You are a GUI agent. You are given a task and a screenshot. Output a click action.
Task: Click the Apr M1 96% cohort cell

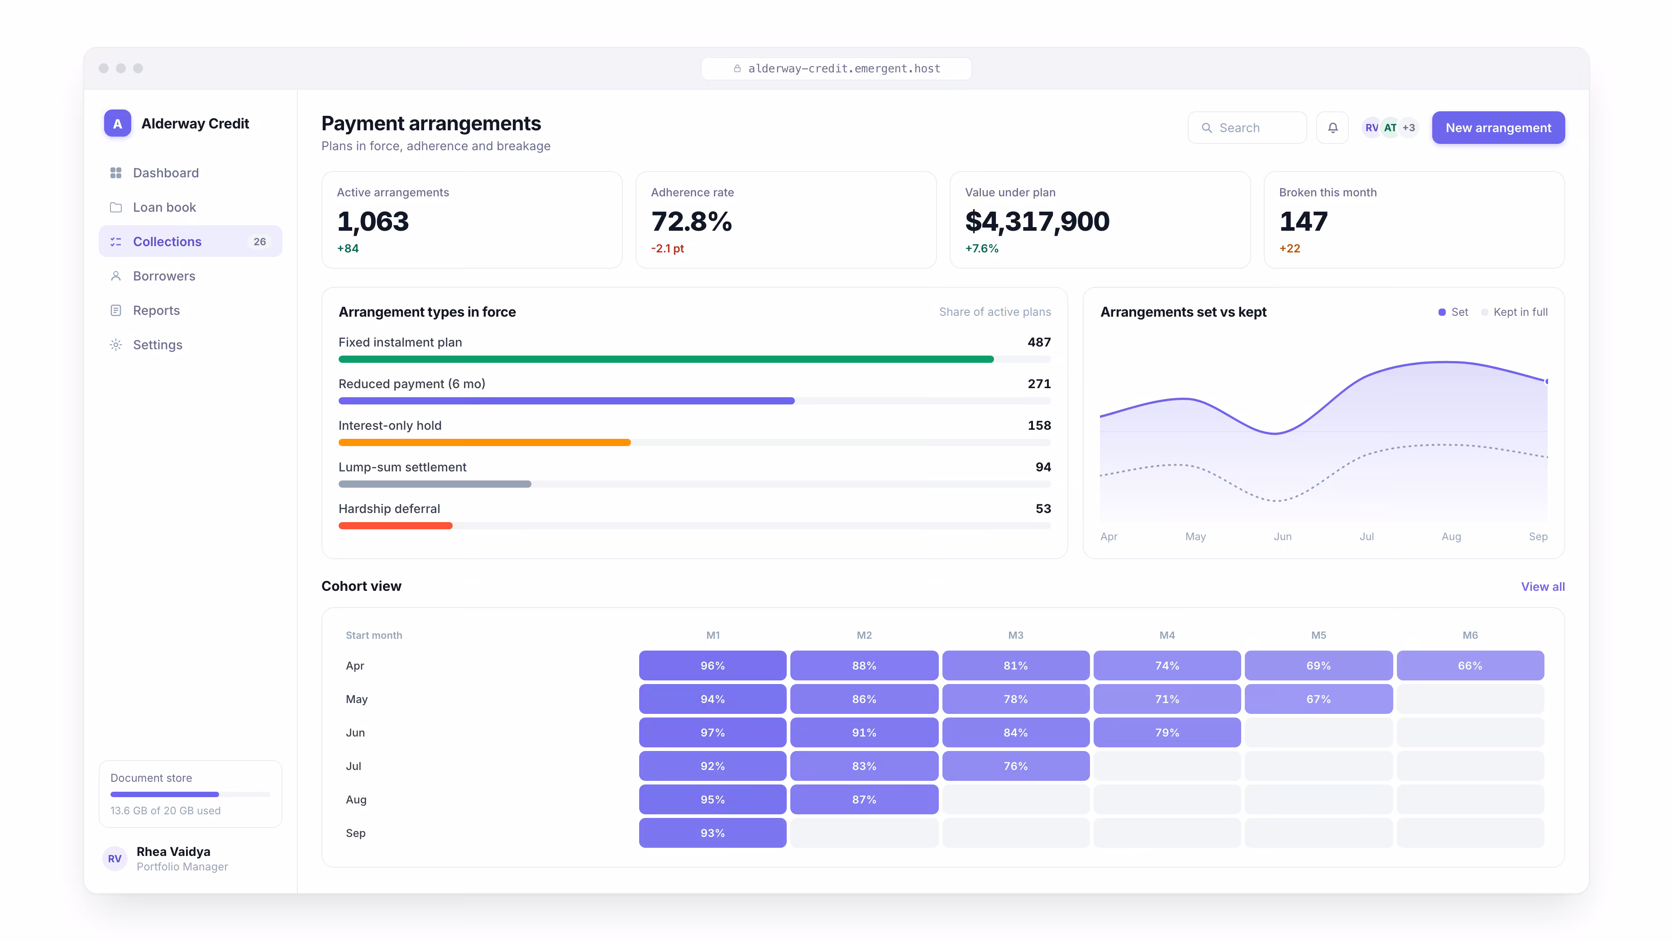712,666
